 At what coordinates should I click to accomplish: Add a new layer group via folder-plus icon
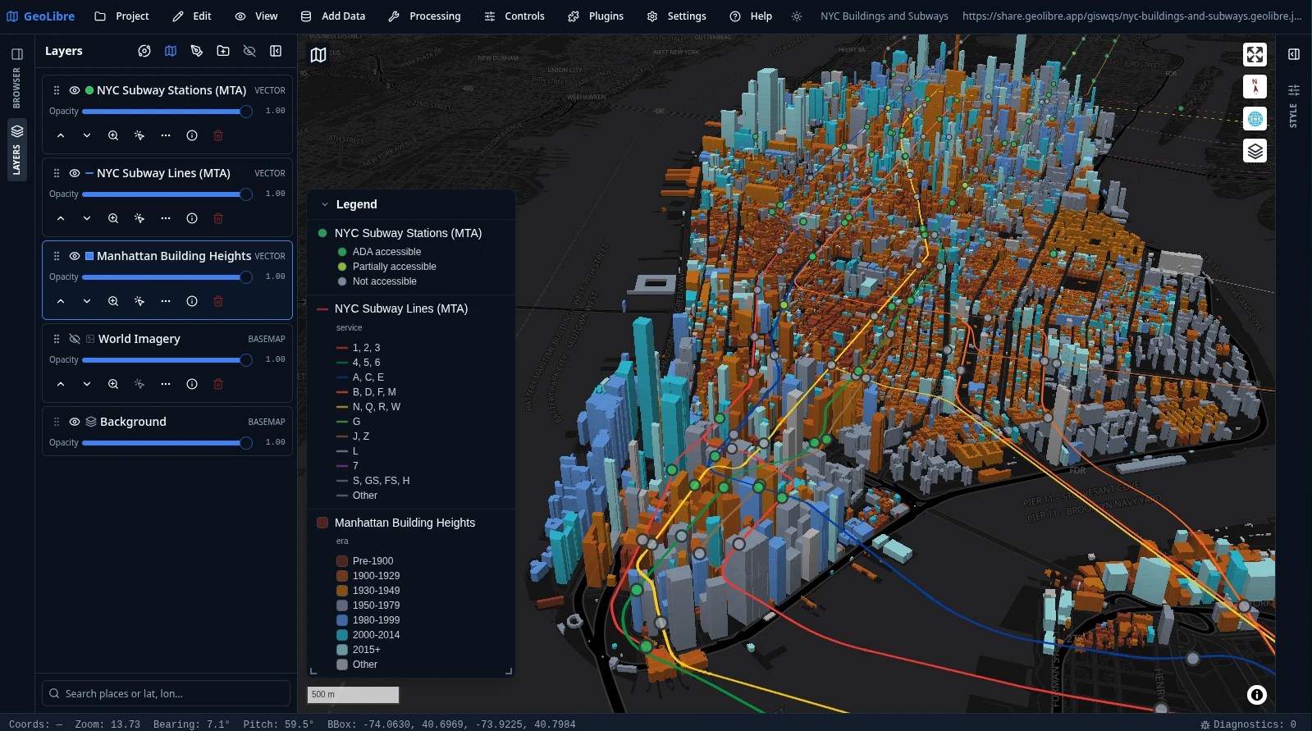click(223, 51)
